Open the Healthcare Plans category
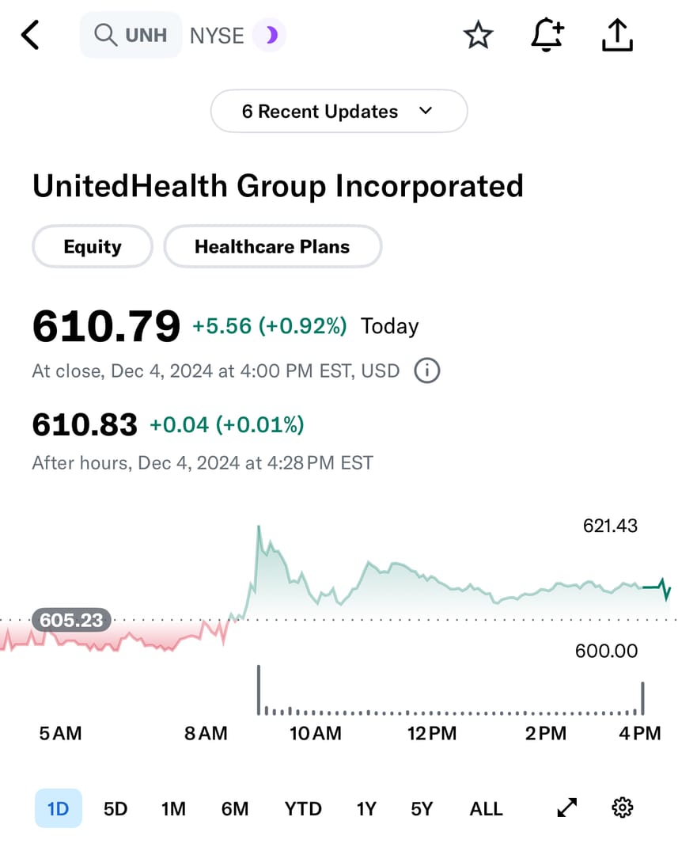 coord(272,247)
